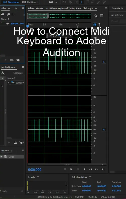Expand the Editor panel overflow chevrons
126x199 pixels.
coord(106,8)
